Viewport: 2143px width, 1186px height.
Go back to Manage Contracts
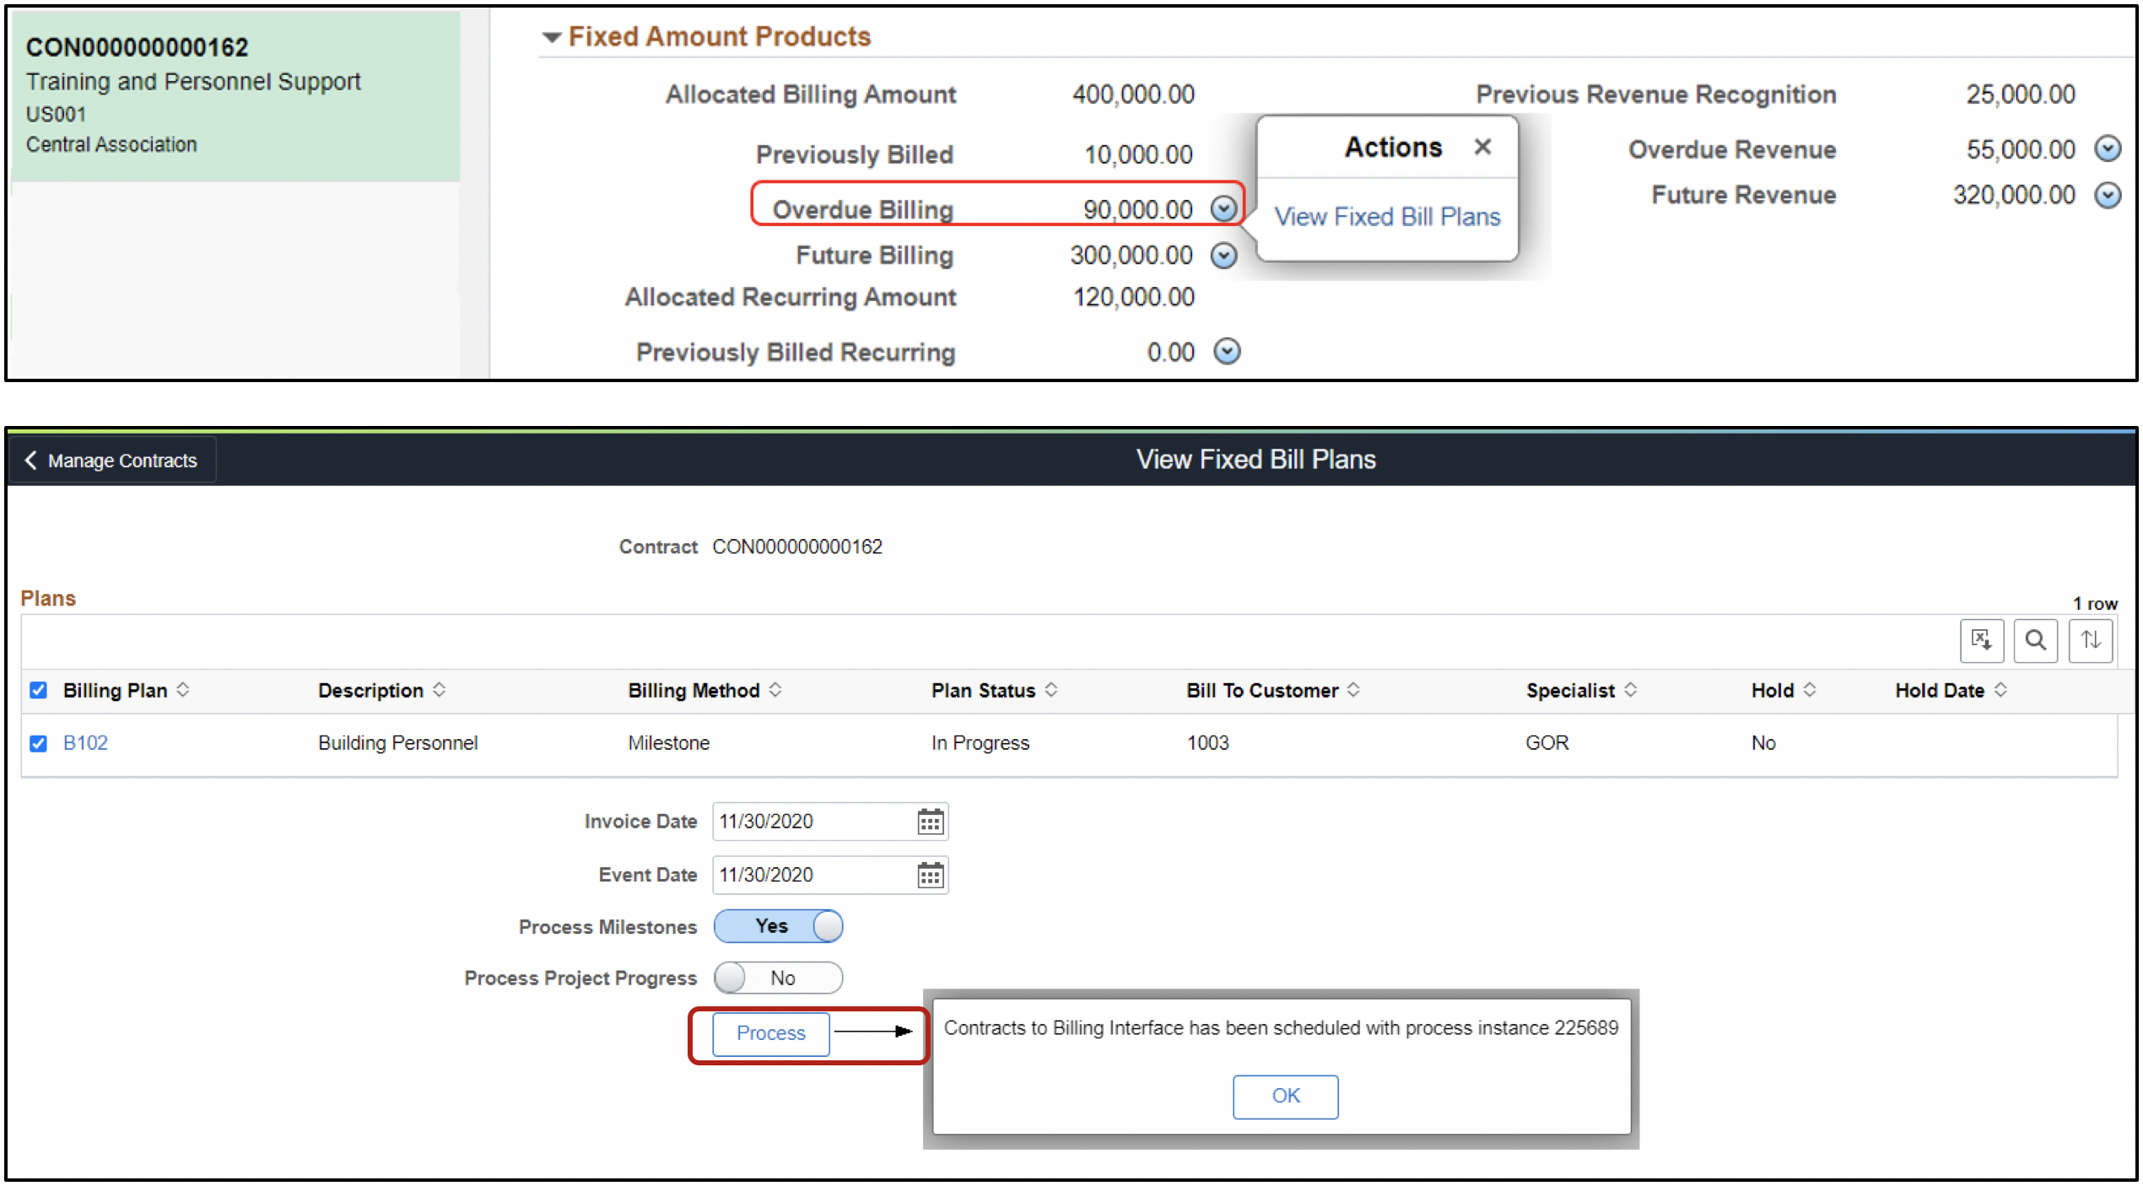click(111, 461)
